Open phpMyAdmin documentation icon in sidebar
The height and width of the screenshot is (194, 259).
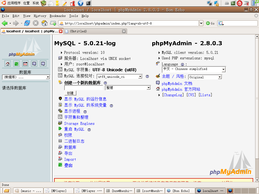(34, 64)
